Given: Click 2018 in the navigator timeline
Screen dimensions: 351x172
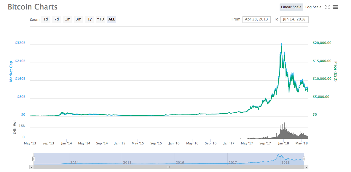Looking at the screenshot, I should point(286,163).
